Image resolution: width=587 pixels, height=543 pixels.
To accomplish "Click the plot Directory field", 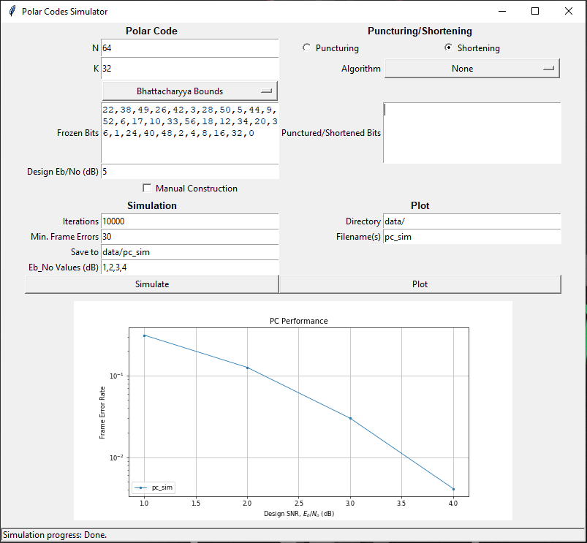I will [472, 221].
